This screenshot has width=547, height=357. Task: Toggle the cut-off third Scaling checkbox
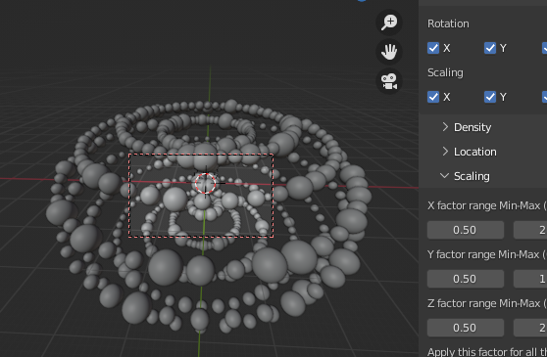pyautogui.click(x=544, y=97)
